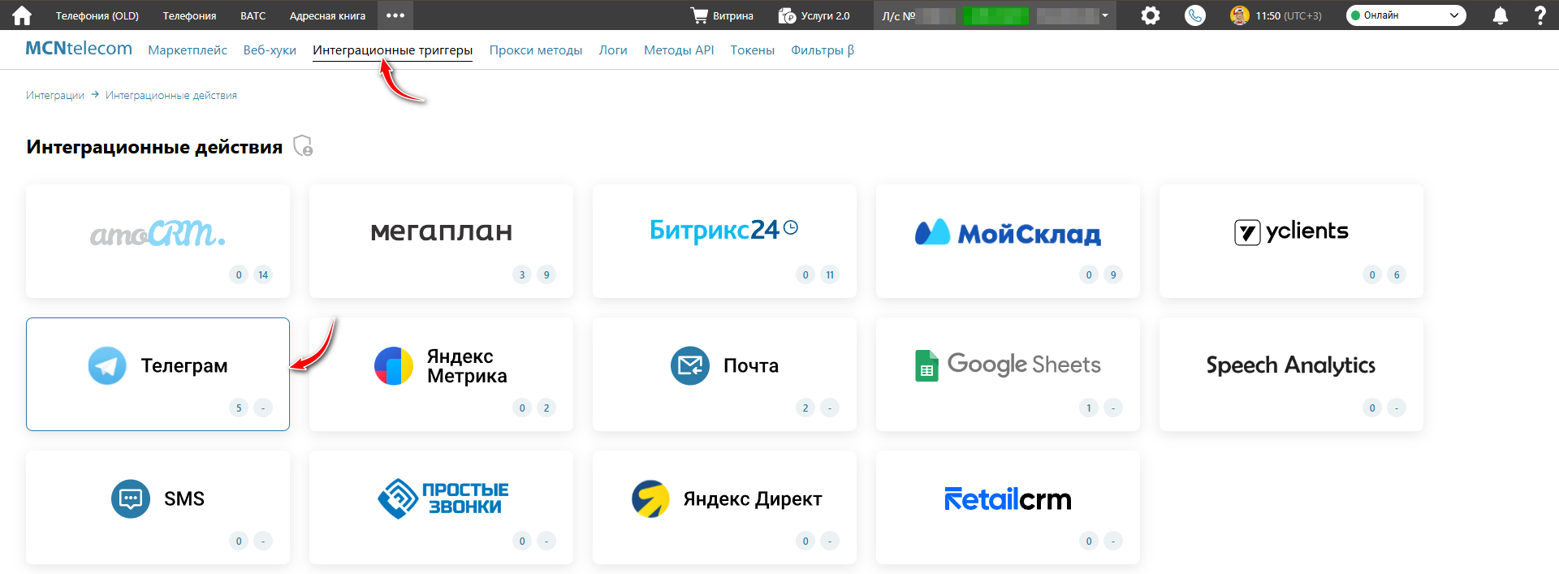The height and width of the screenshot is (574, 1559).
Task: Open the amoCRM integration card
Action: [158, 241]
